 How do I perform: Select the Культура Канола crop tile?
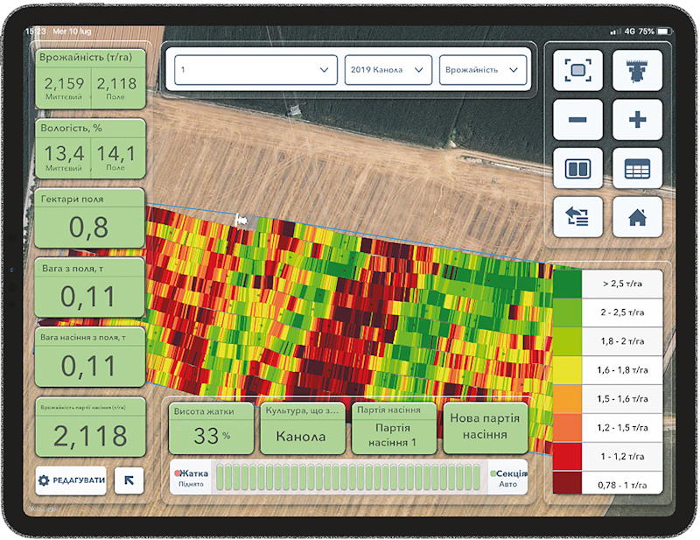[x=302, y=428]
